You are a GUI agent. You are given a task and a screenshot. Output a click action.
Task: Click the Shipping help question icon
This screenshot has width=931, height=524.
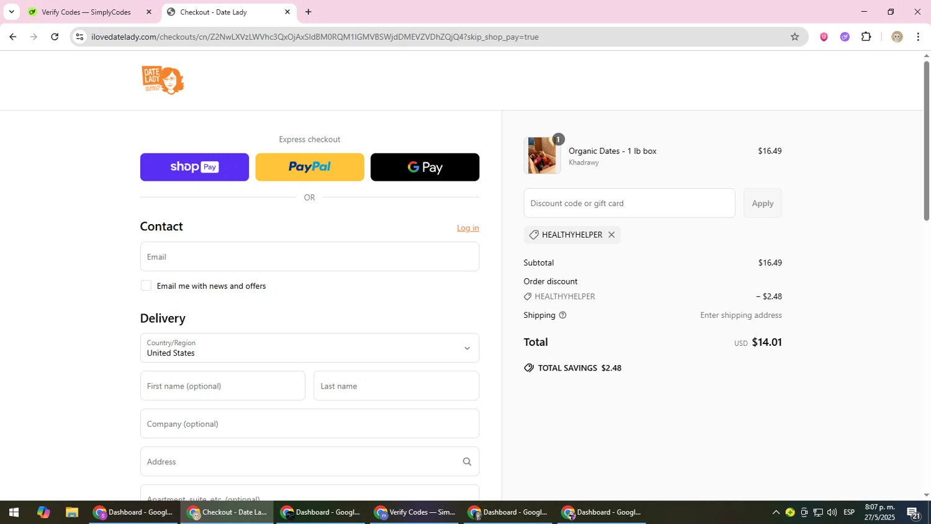(563, 315)
